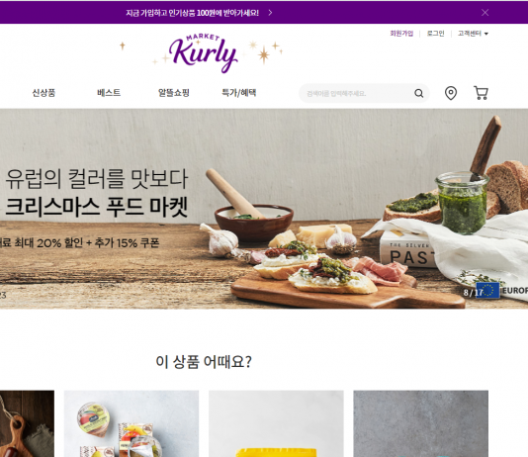528x457 pixels.
Task: Open the yellow package product thumbnail
Action: 276,423
